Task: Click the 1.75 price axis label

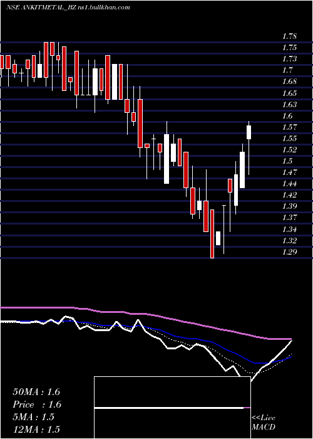Action: click(x=289, y=47)
